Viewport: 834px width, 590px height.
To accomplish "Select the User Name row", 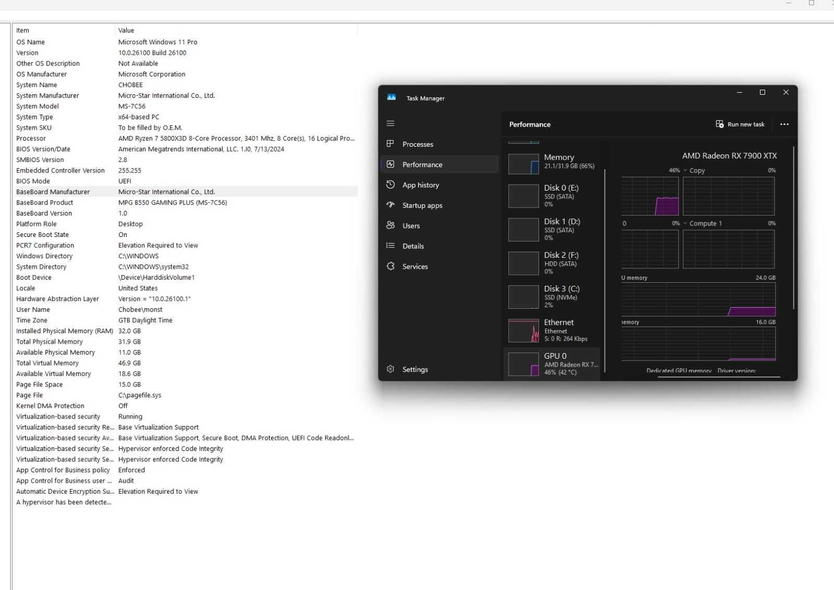I will (x=186, y=309).
